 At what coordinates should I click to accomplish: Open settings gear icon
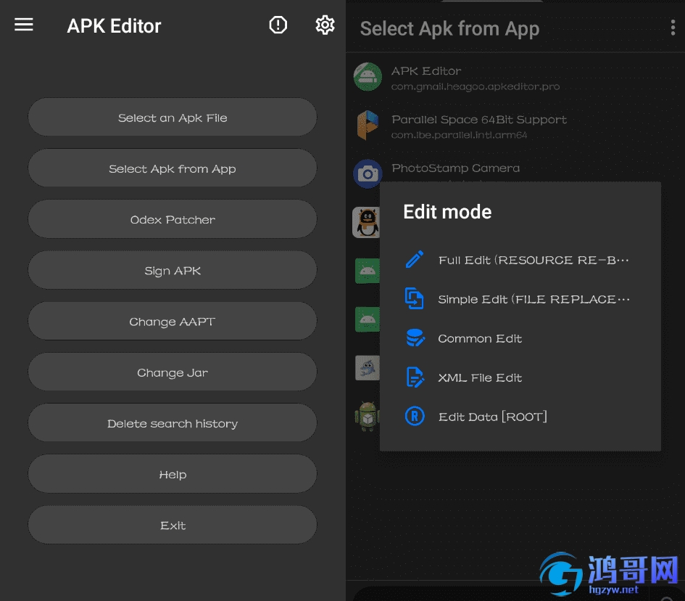(325, 25)
